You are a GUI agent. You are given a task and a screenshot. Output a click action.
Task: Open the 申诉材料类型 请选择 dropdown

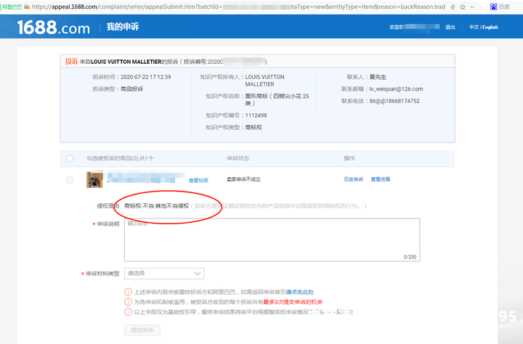pos(164,274)
